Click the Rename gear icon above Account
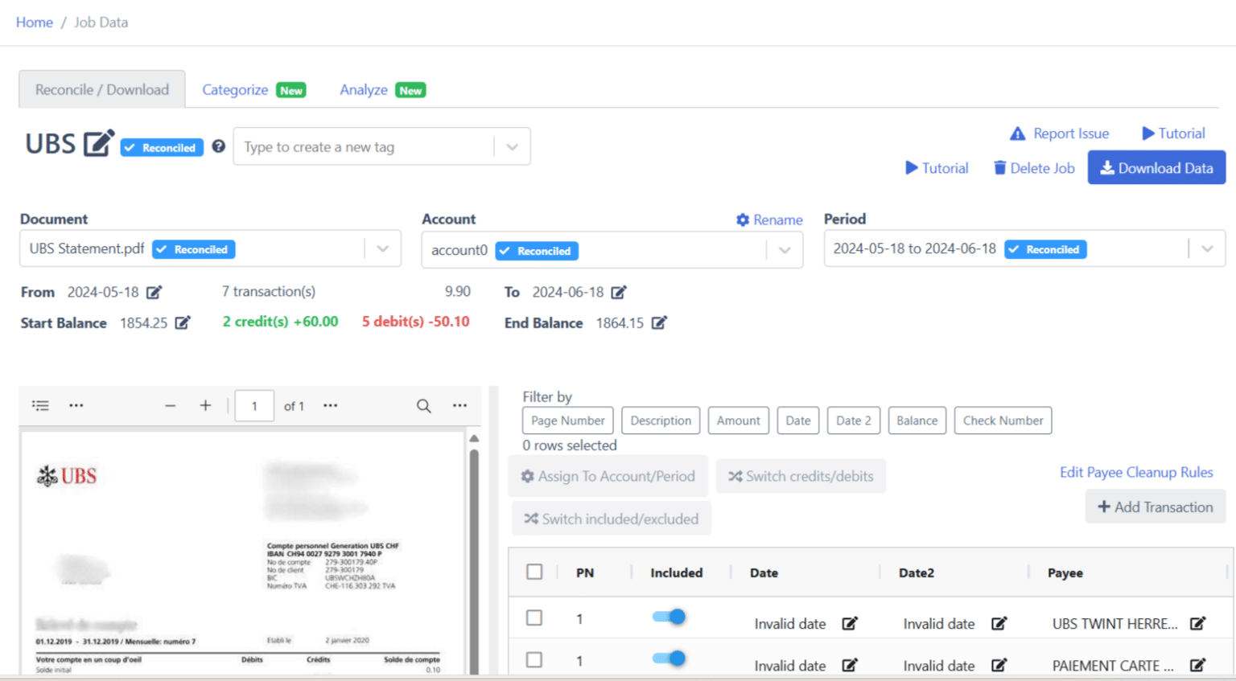 click(x=743, y=219)
